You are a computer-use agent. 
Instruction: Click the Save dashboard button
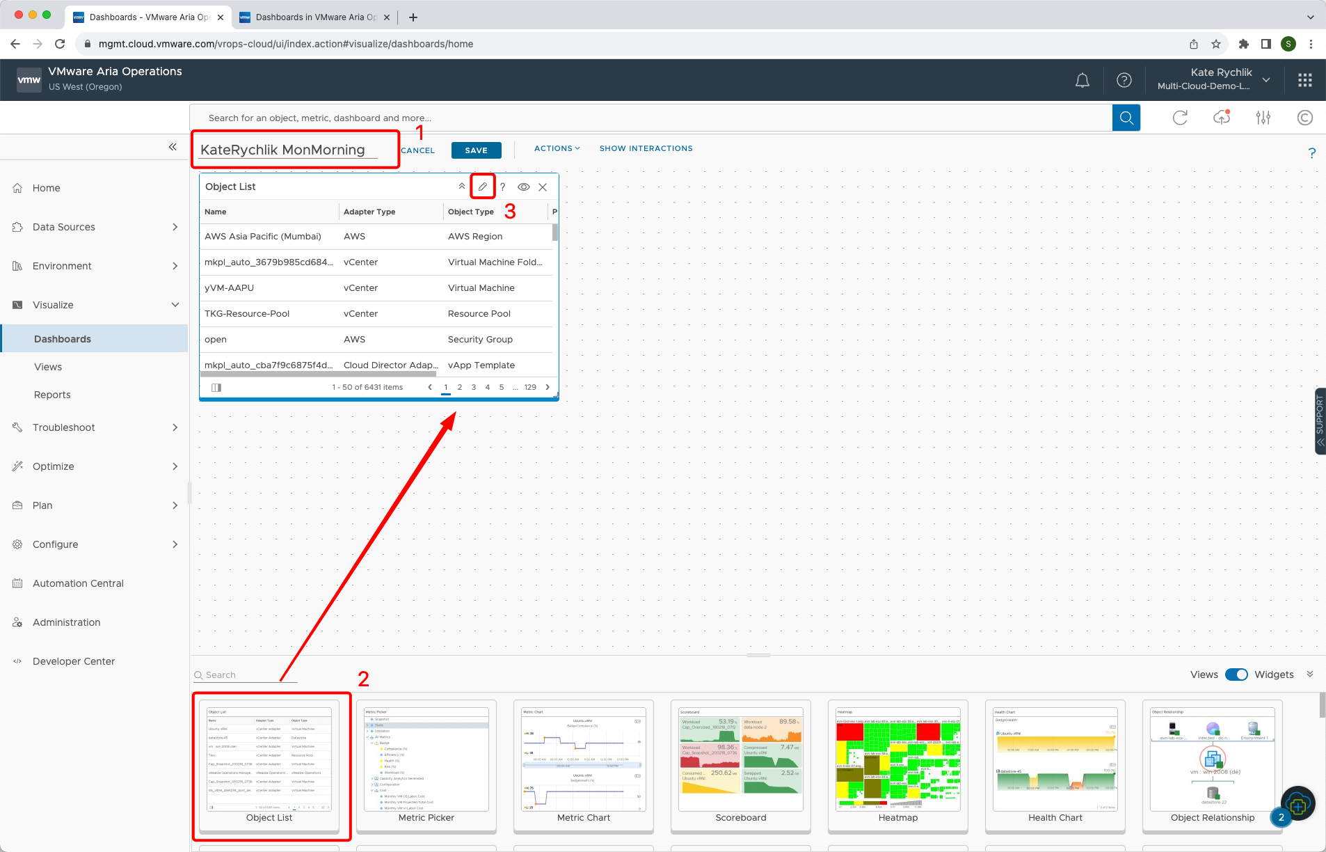[476, 150]
